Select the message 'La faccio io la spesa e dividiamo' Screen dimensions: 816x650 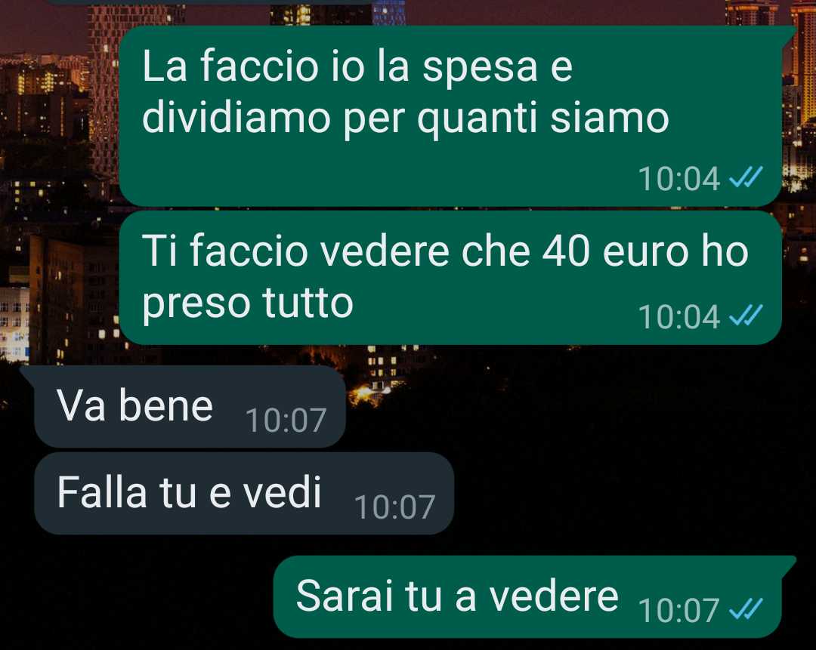[450, 116]
